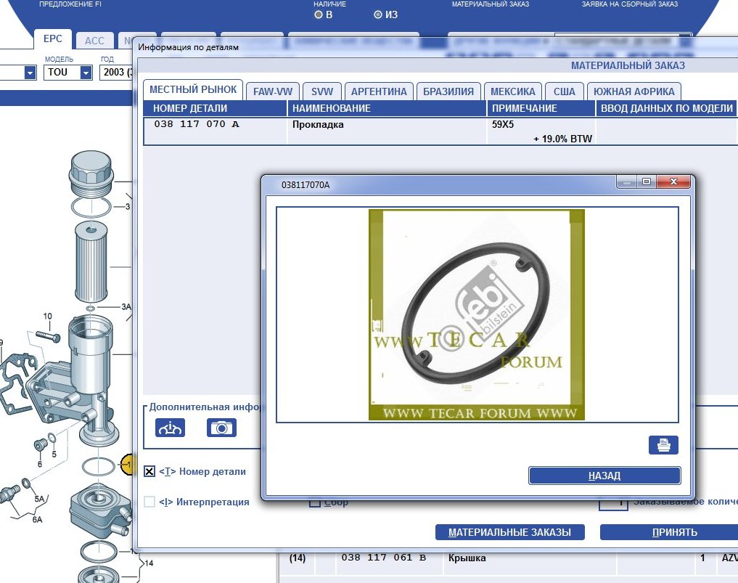
Task: Uncheck the '<T> Номер детали' checkbox
Action: (x=149, y=471)
